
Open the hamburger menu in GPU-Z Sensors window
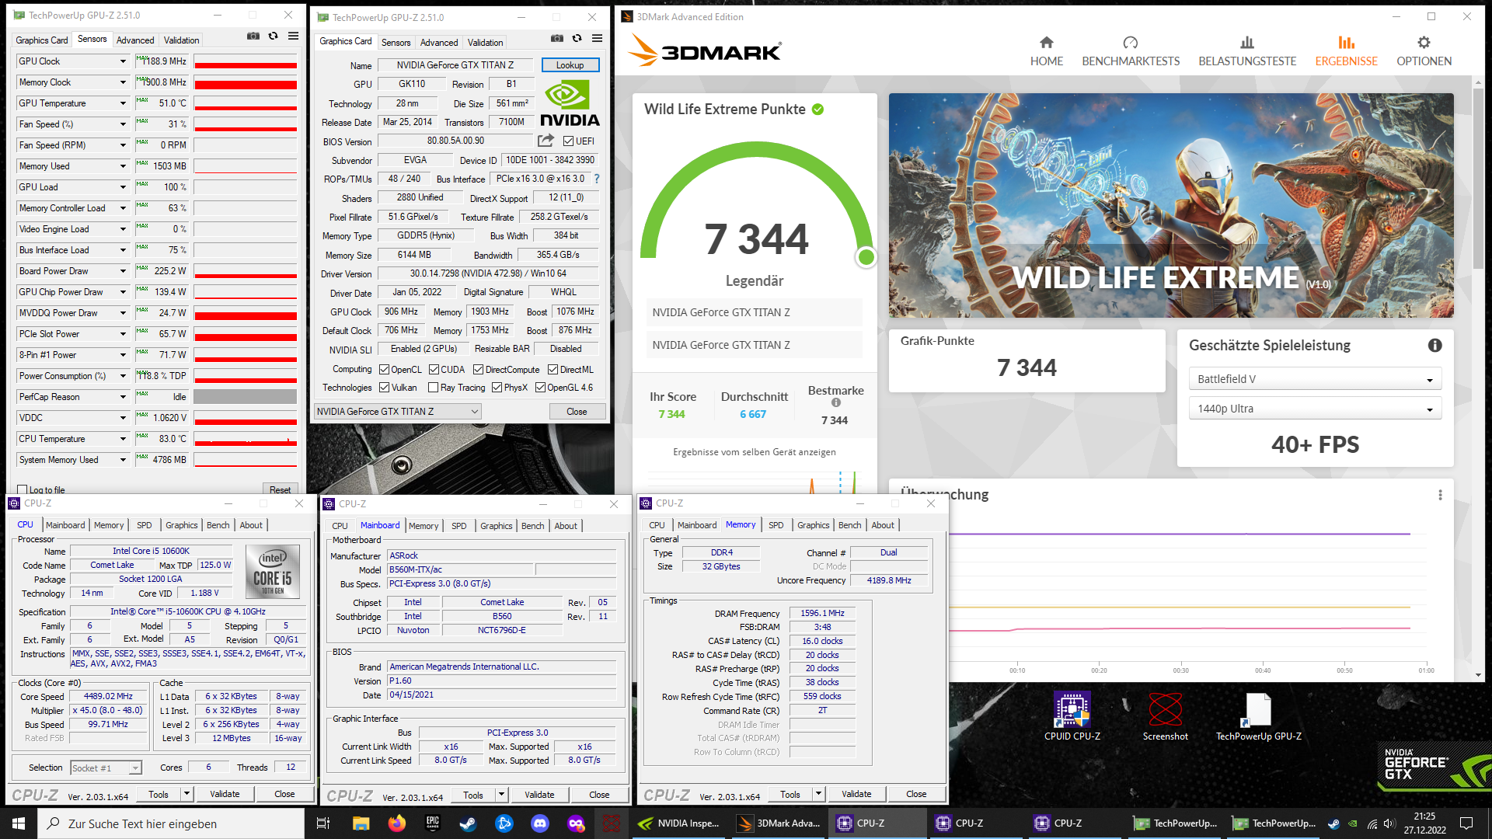[294, 36]
